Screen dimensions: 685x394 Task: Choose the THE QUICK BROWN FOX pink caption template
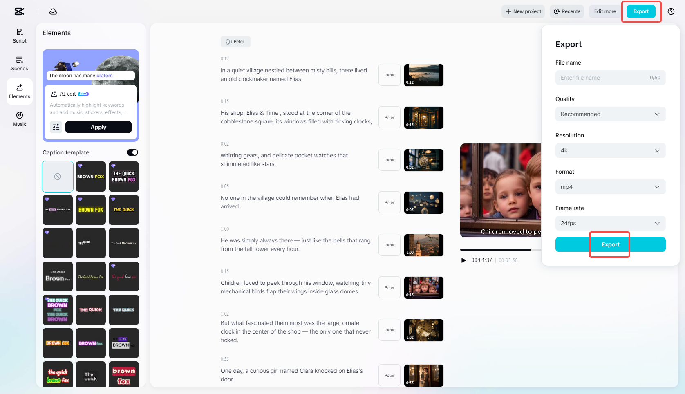pyautogui.click(x=124, y=177)
